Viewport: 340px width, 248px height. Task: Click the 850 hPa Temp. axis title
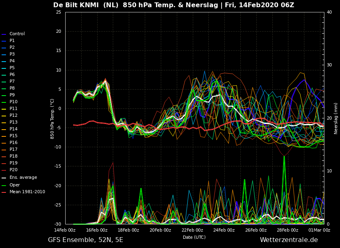[x=52, y=119]
